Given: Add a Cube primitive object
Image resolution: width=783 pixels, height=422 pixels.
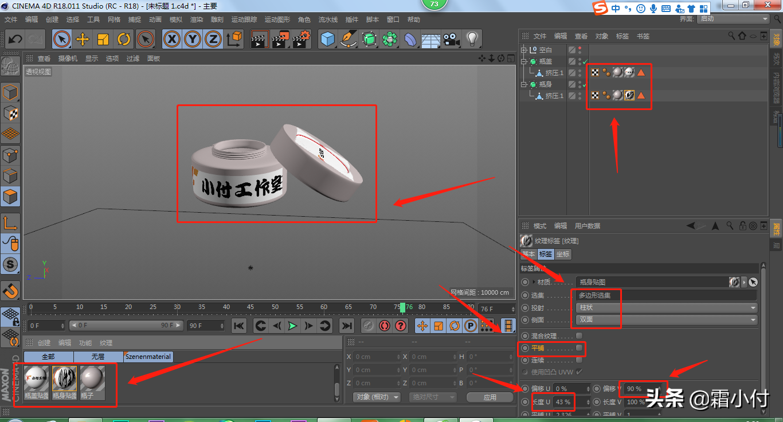Looking at the screenshot, I should click(x=327, y=39).
